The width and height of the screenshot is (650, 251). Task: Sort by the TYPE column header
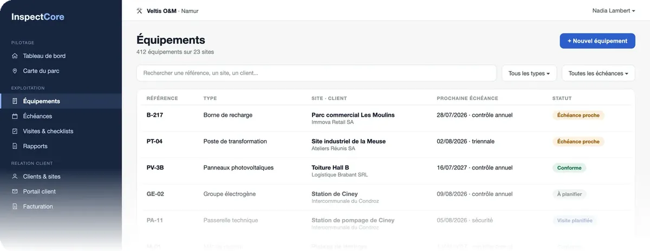[x=210, y=98]
